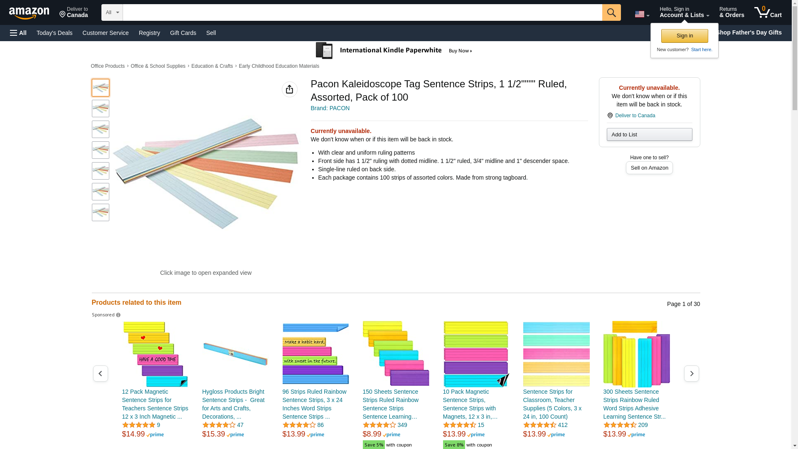Screen dimensions: 798x449
Task: Open the All hamburger menu
Action: [x=18, y=33]
